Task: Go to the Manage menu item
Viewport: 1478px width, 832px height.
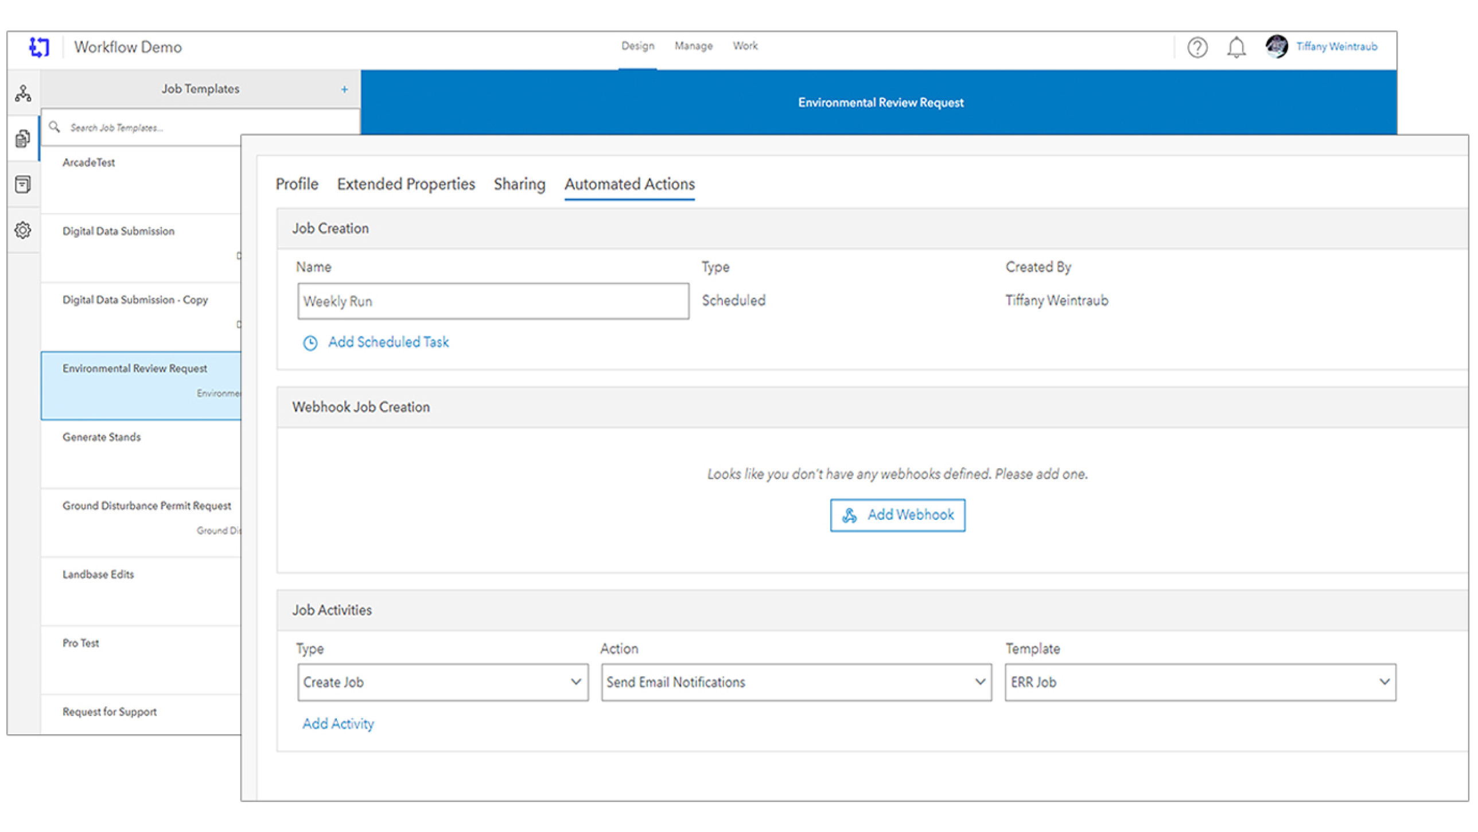Action: click(x=693, y=46)
